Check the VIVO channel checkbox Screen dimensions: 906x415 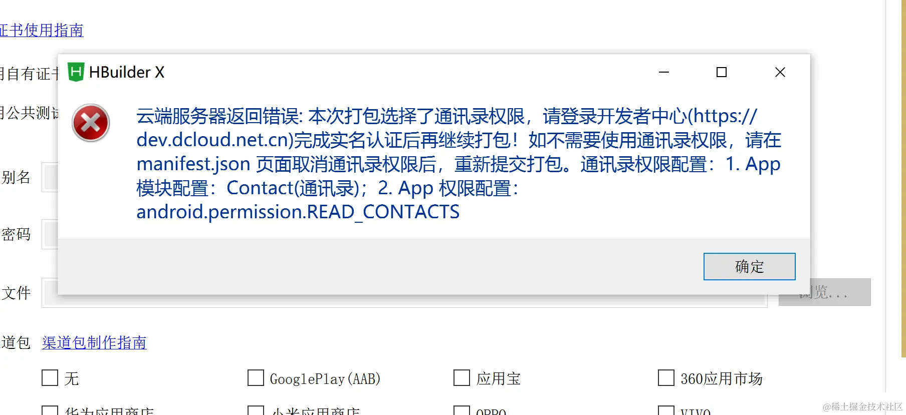pyautogui.click(x=666, y=410)
